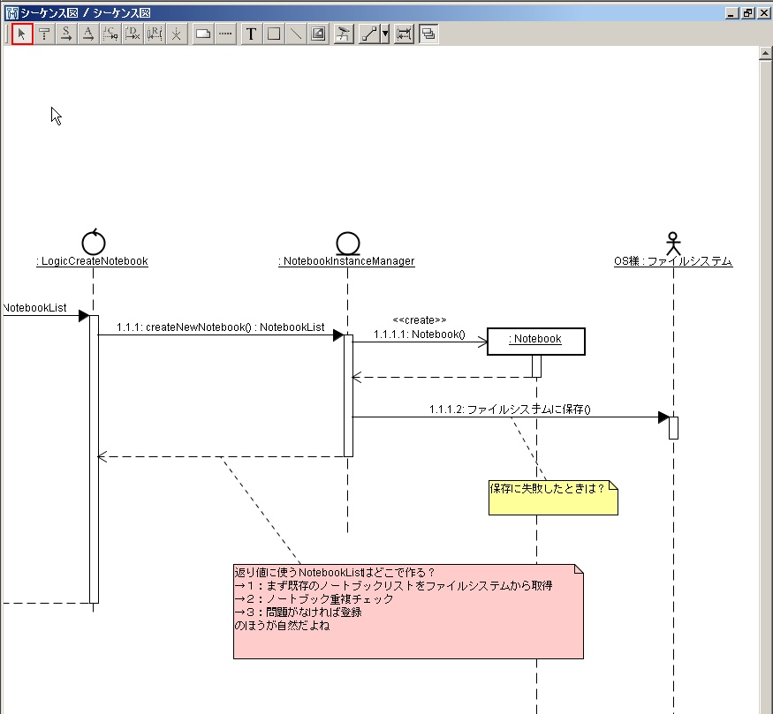Click the ファイルシステム actor stick figure
Viewport: 773px width, 714px height.
(673, 244)
